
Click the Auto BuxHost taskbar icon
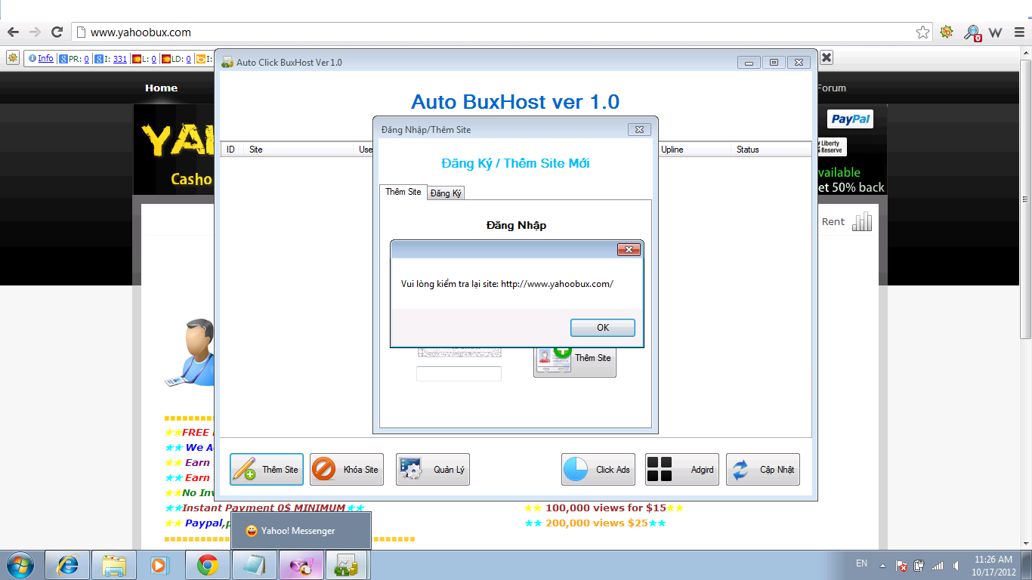pyautogui.click(x=348, y=565)
